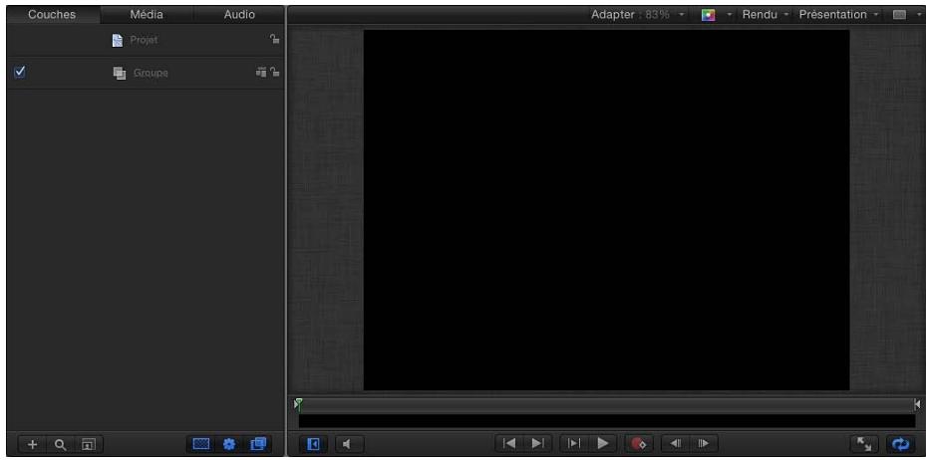
Task: Toggle the show filters button
Action: pos(258,444)
